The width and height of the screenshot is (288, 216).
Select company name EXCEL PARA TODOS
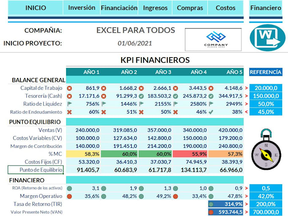pos(136,30)
